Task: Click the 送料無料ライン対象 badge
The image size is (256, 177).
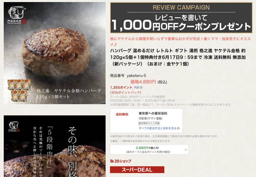Action: [x=149, y=123]
